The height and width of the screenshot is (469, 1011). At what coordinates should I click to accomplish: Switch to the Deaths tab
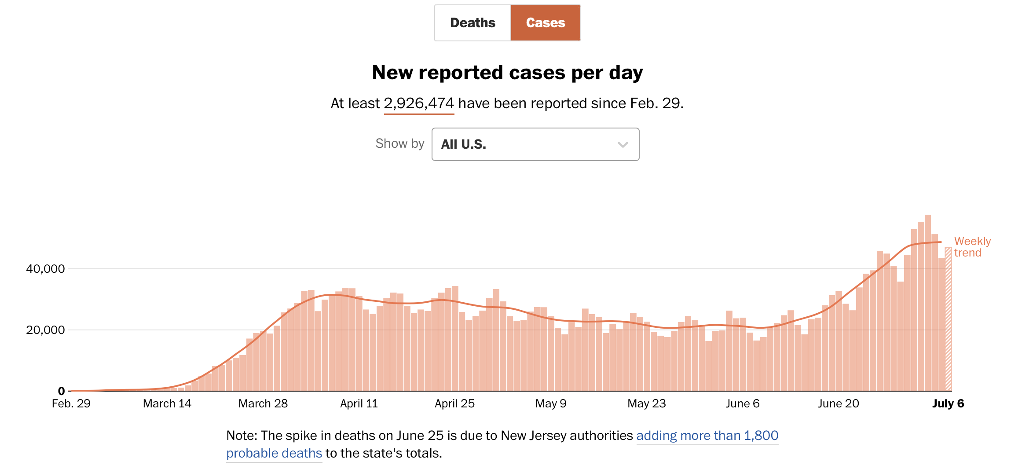pos(473,23)
